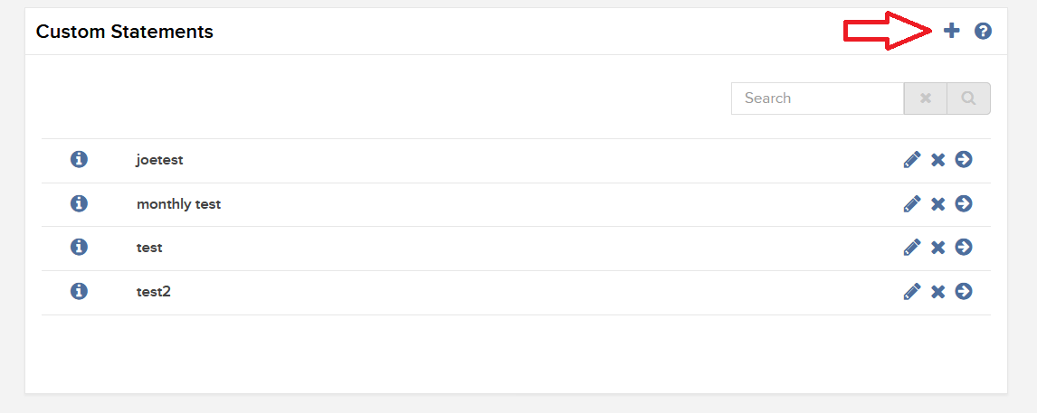The width and height of the screenshot is (1037, 413).
Task: Open the help question mark icon
Action: (983, 31)
